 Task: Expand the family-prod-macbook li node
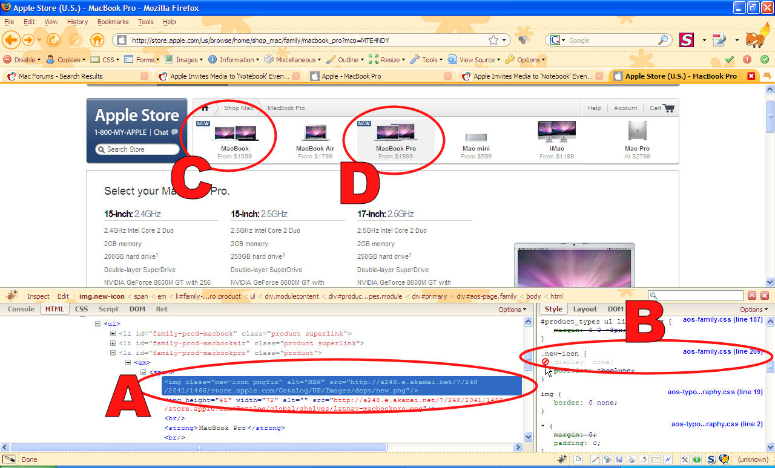[113, 334]
